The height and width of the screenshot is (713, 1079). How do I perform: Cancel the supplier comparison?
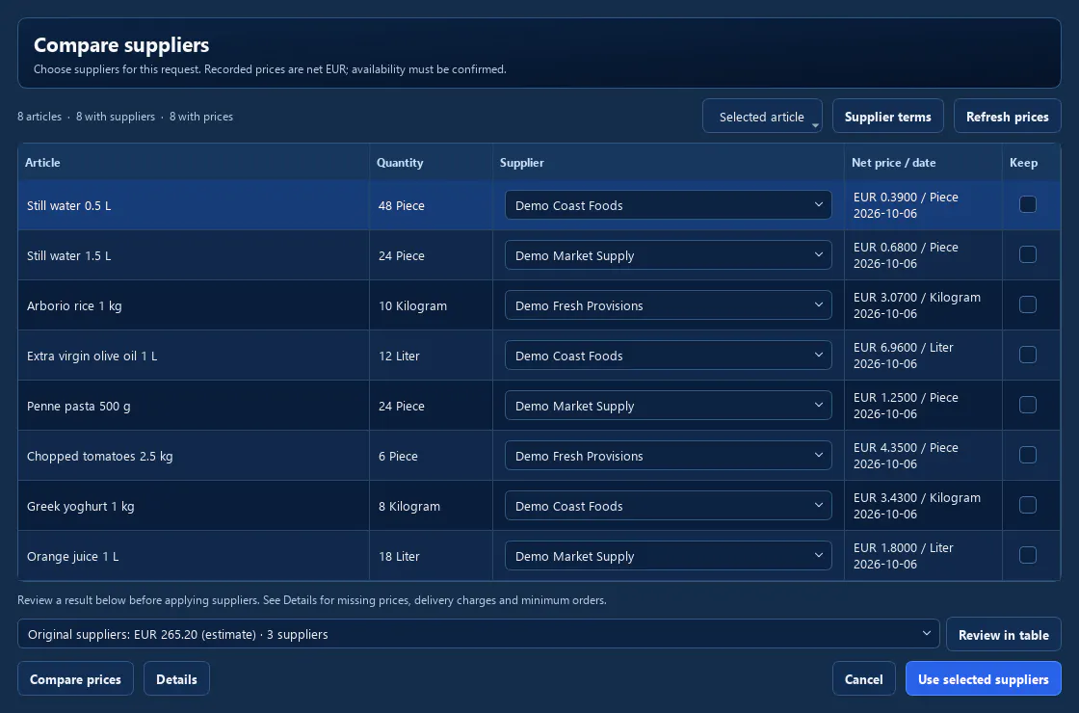863,679
